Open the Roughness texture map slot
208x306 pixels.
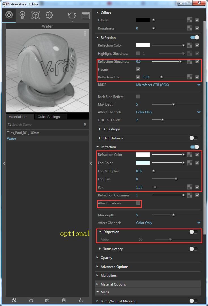coord(190,28)
